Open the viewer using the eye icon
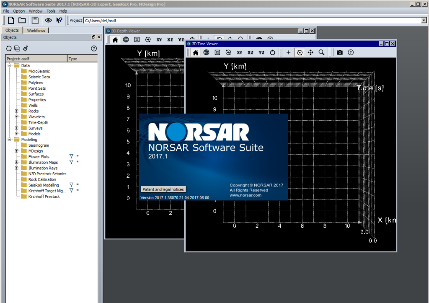This screenshot has width=429, height=303. pyautogui.click(x=48, y=20)
